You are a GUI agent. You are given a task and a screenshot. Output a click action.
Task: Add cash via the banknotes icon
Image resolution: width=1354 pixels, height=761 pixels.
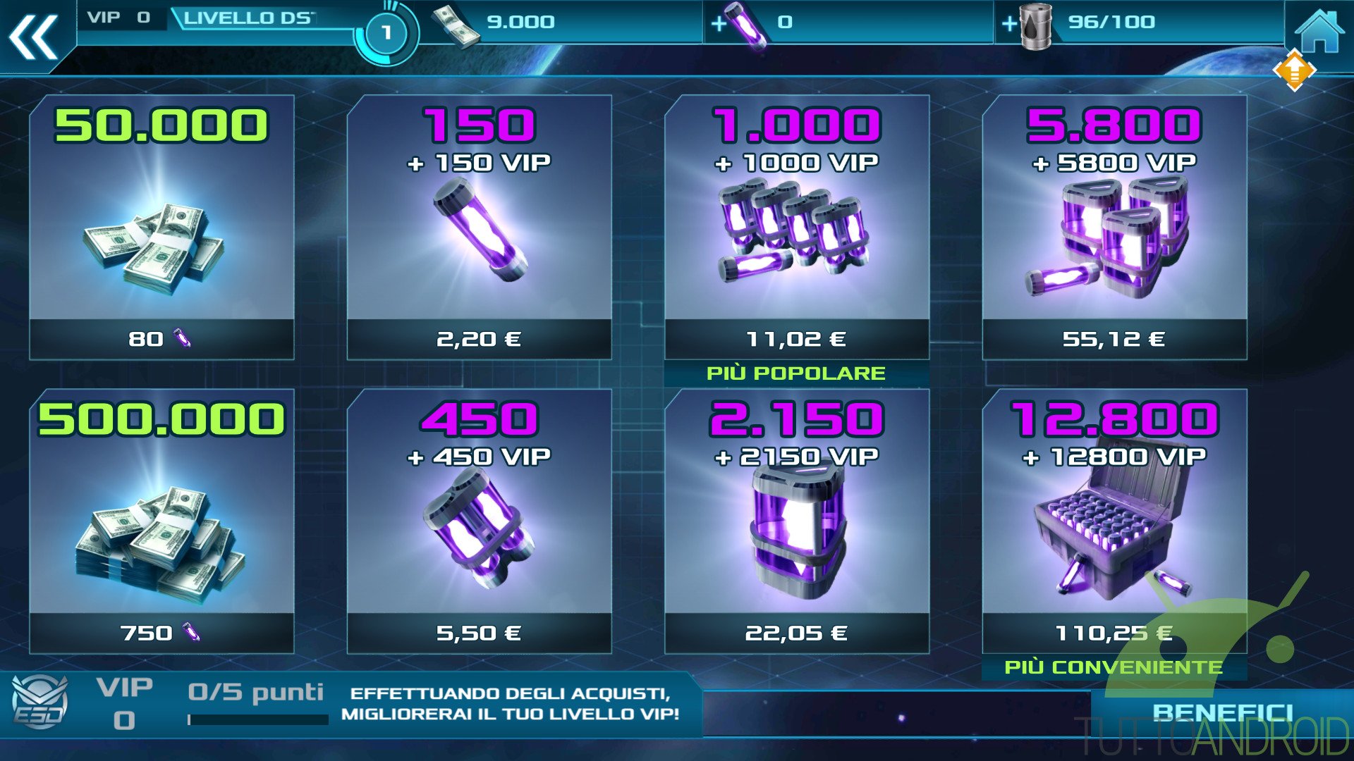pyautogui.click(x=456, y=26)
